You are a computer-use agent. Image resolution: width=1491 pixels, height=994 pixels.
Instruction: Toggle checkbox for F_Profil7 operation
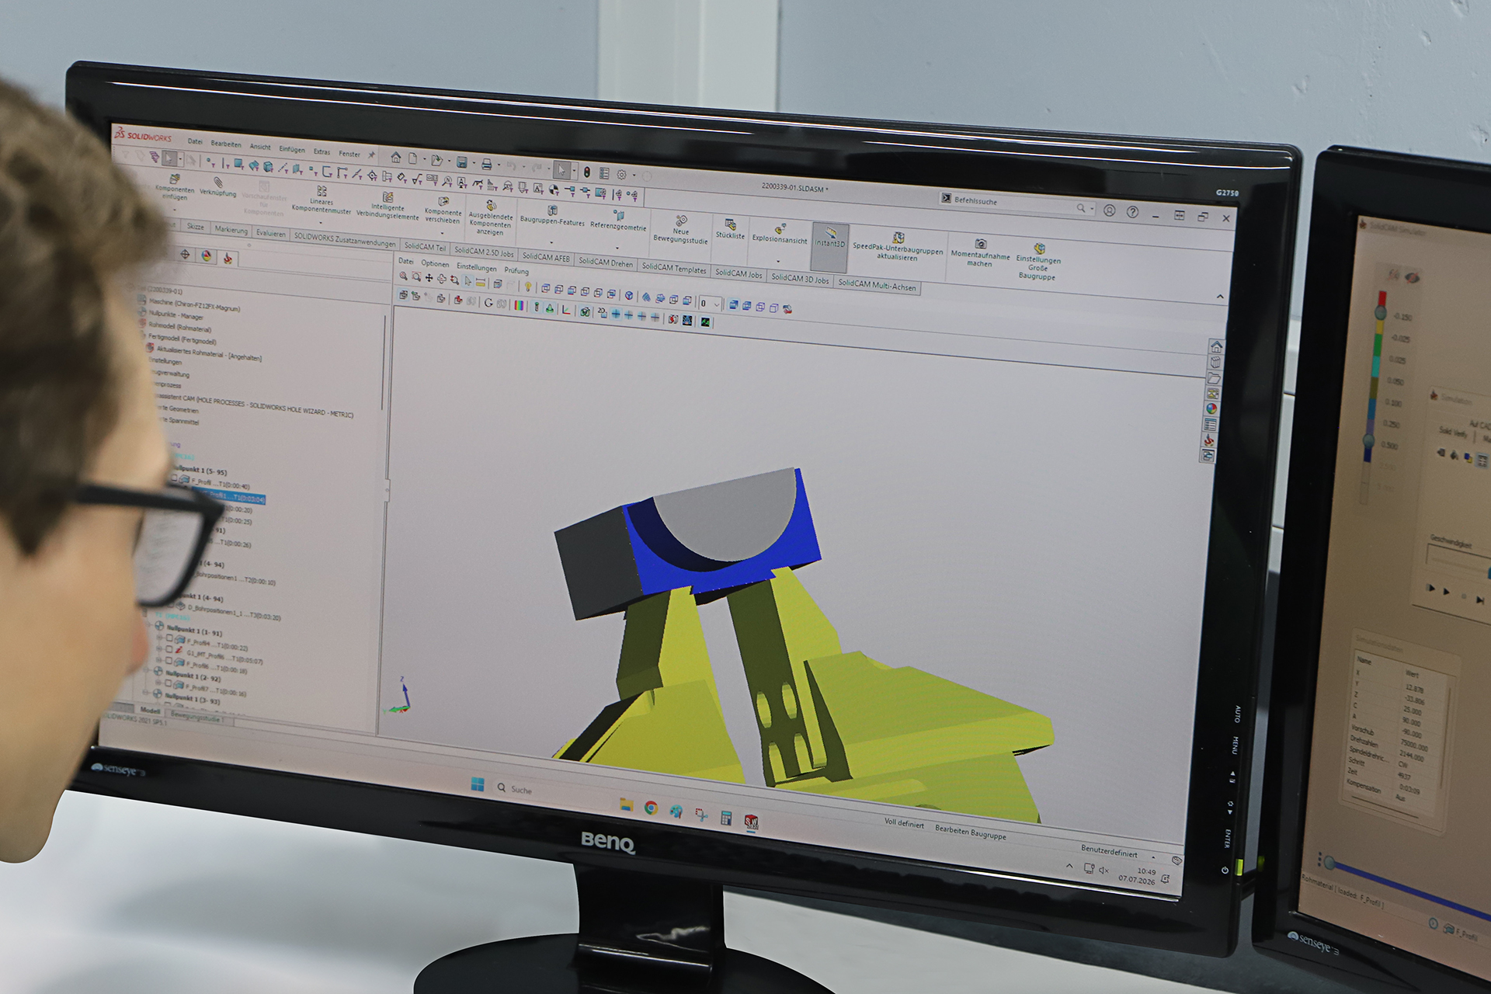point(168,684)
